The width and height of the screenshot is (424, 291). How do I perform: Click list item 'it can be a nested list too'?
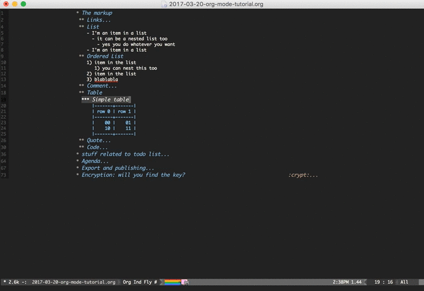[132, 39]
